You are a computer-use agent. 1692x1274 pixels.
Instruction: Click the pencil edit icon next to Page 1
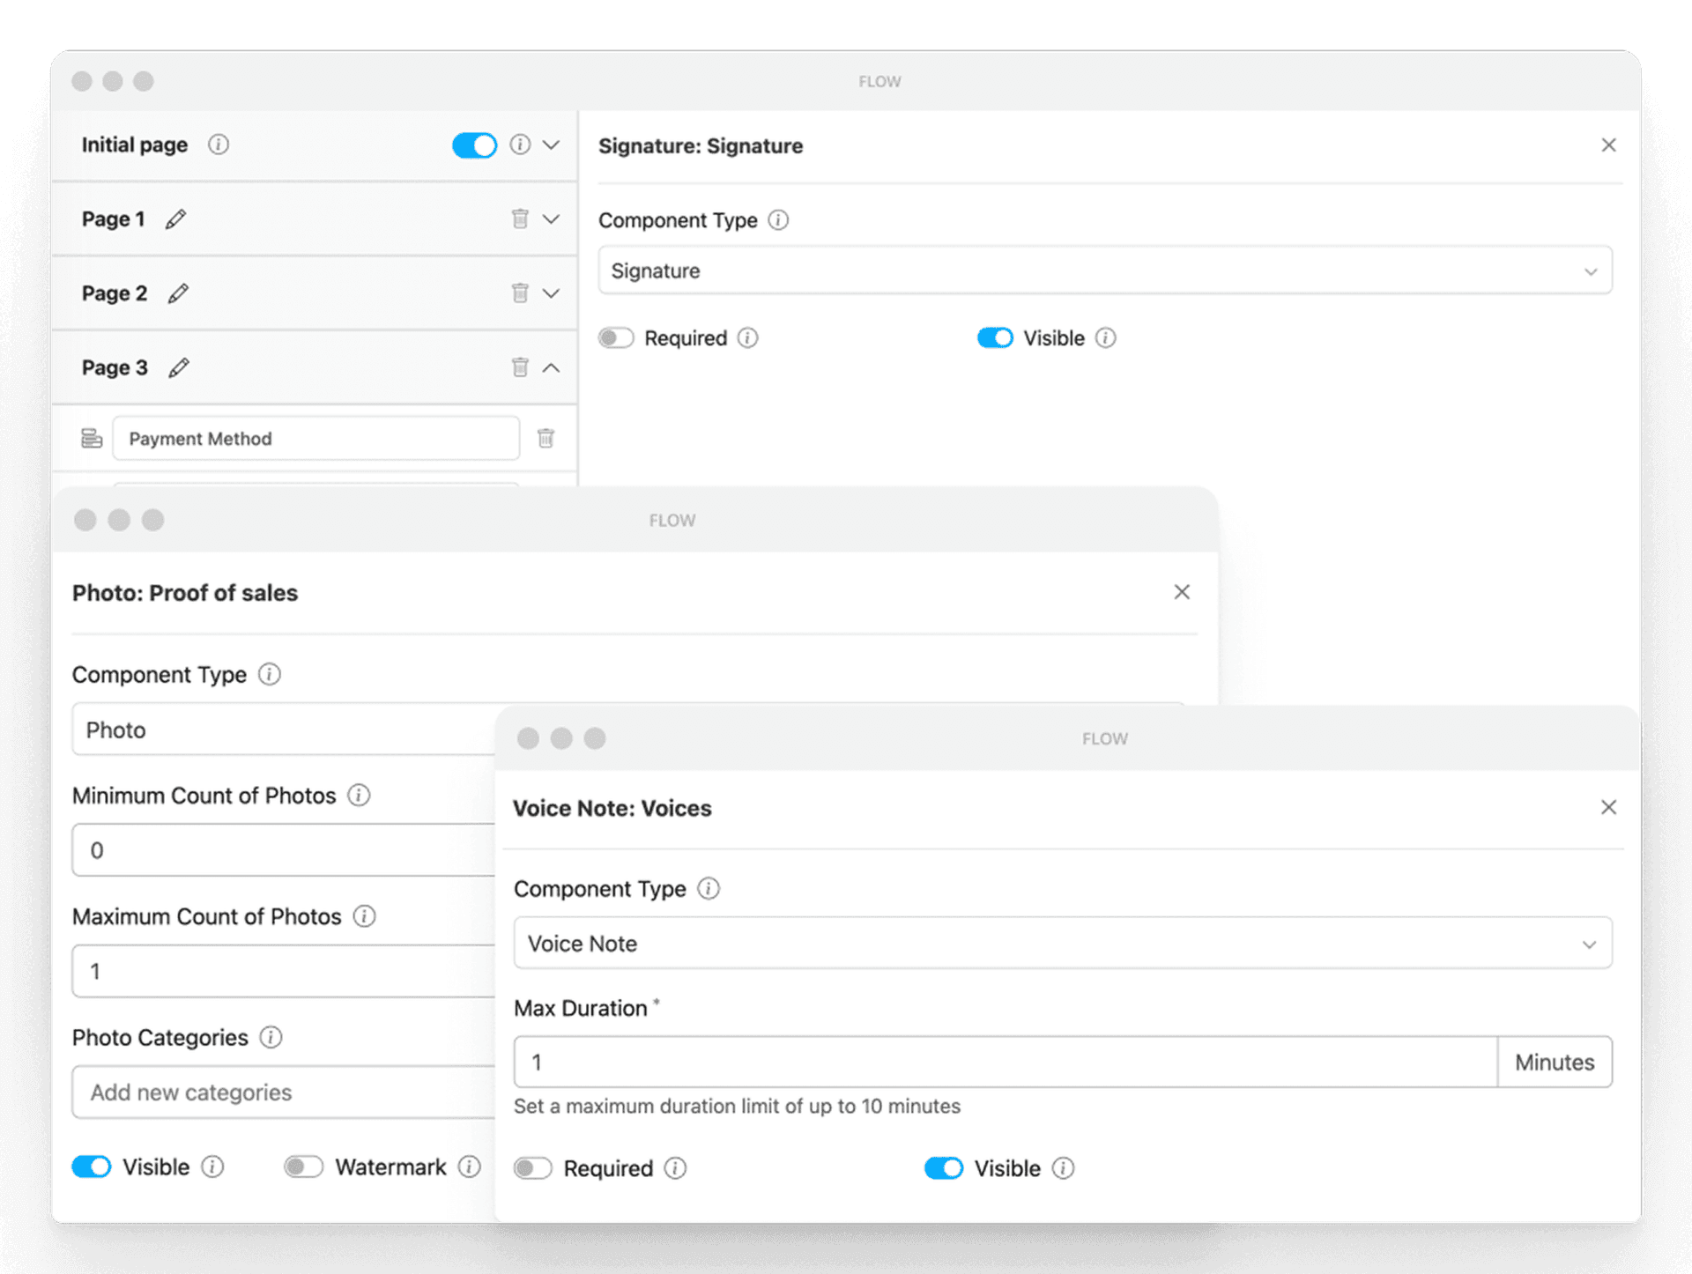click(175, 219)
